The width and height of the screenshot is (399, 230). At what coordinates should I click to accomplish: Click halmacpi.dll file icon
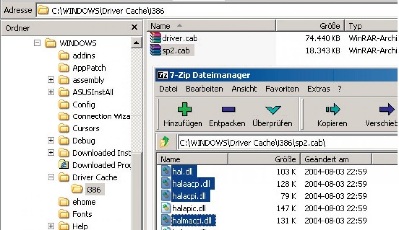166,220
